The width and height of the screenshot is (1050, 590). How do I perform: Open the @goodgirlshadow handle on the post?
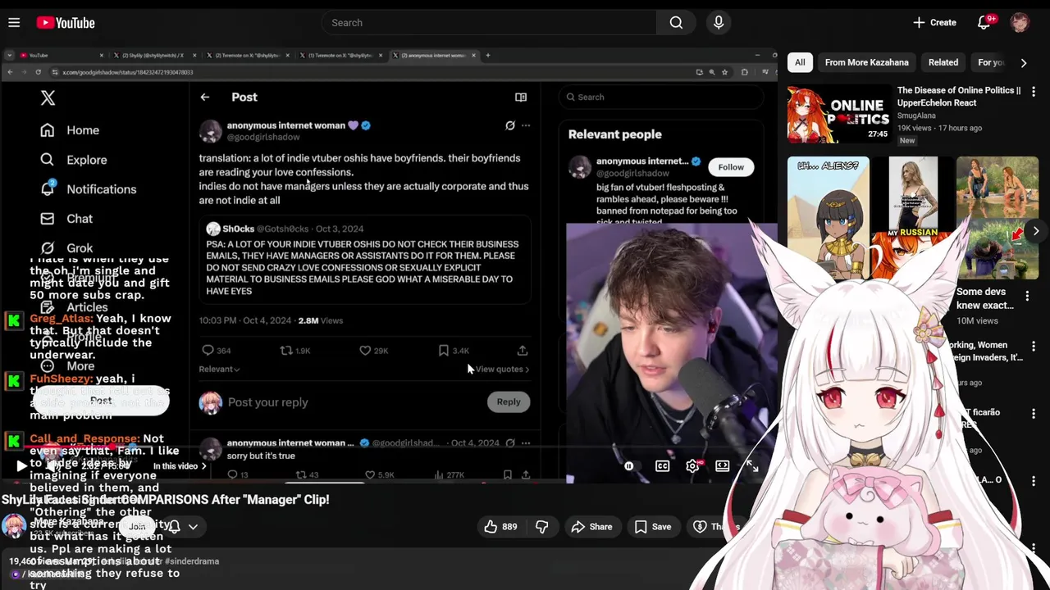(x=263, y=138)
